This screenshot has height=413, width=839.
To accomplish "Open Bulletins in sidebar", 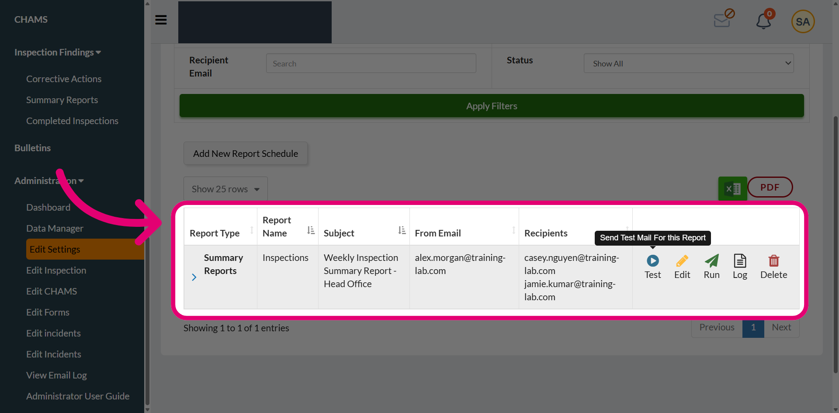I will tap(32, 148).
